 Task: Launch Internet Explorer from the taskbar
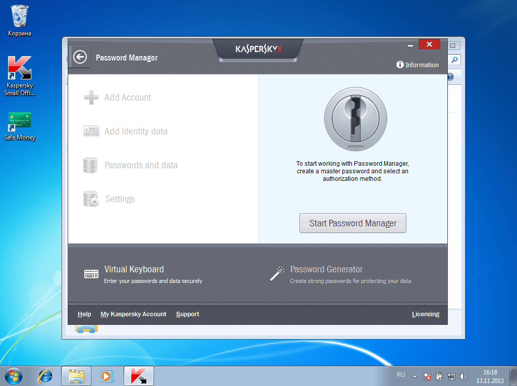[45, 376]
